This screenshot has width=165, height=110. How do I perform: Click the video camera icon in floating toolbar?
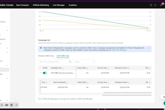[7, 105]
